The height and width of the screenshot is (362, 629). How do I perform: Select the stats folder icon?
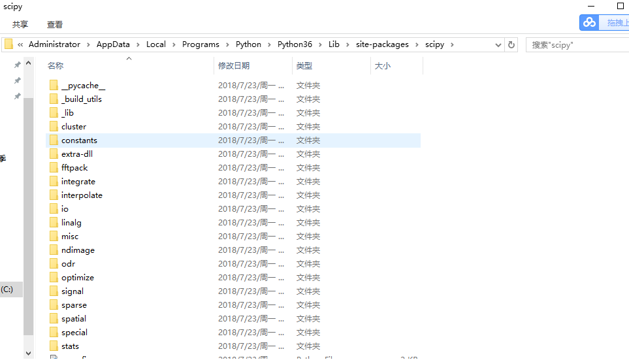[54, 346]
